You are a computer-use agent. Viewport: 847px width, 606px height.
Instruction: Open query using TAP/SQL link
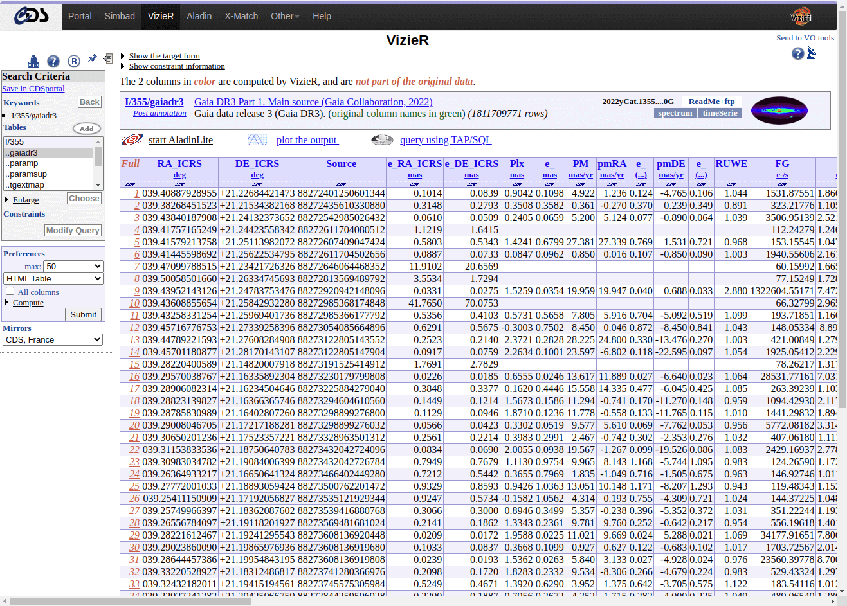(446, 140)
